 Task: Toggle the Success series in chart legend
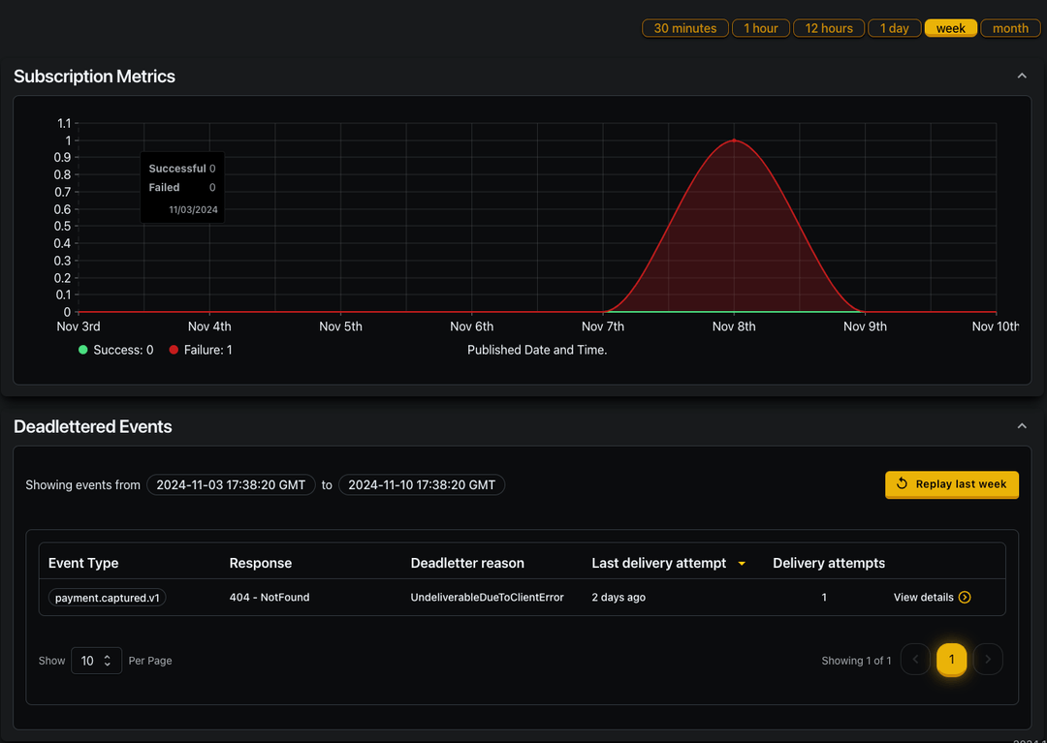click(115, 350)
